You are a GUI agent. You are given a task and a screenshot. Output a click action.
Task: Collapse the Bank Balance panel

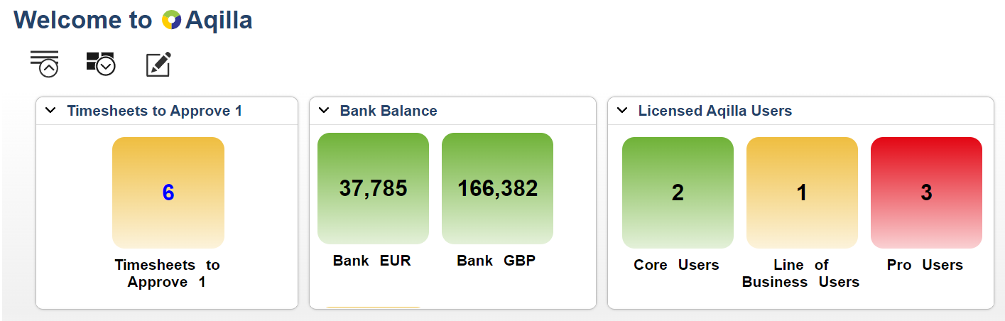click(324, 111)
